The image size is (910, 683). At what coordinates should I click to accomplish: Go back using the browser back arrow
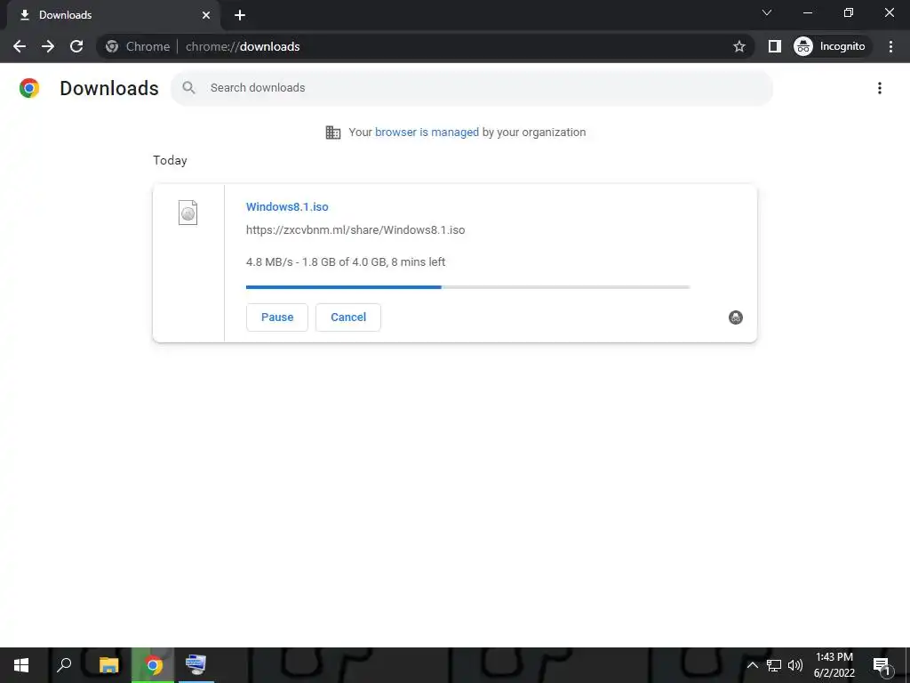pyautogui.click(x=20, y=46)
